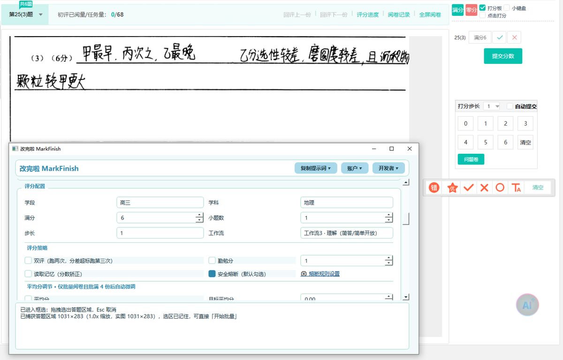Click 清空 in the annotation toolbar

point(538,187)
